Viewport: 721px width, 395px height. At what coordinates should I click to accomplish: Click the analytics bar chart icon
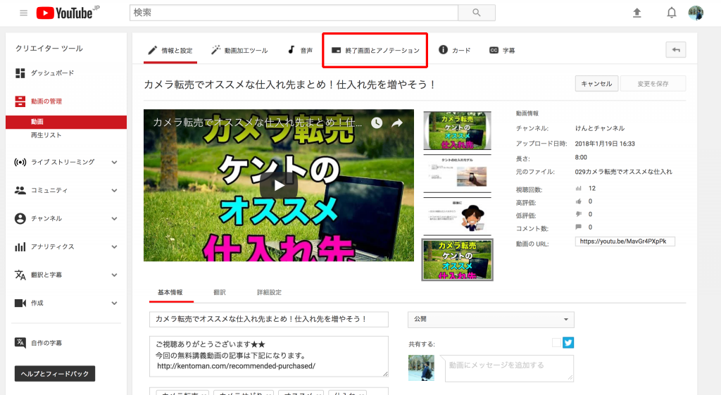[x=20, y=247]
